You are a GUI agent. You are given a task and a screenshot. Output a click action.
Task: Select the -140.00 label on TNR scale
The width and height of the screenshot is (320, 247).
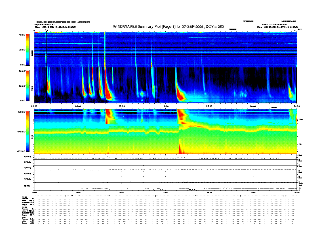click(21, 132)
